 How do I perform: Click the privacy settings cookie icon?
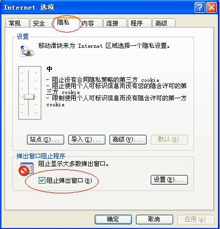pyautogui.click(x=26, y=50)
